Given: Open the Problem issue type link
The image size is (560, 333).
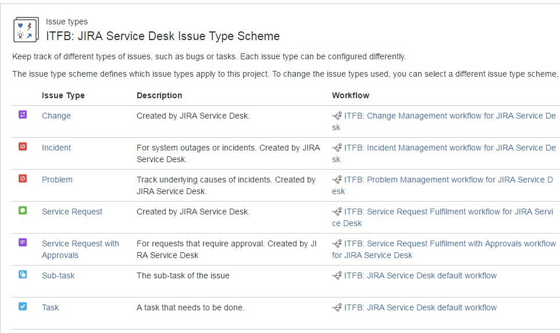Looking at the screenshot, I should pos(57,180).
